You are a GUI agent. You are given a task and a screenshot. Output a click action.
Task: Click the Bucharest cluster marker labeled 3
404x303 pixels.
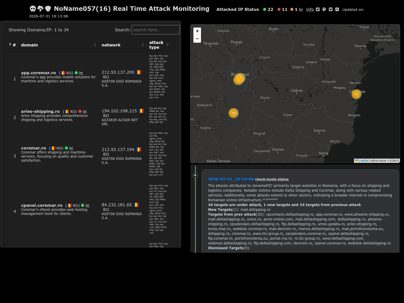tap(238, 80)
